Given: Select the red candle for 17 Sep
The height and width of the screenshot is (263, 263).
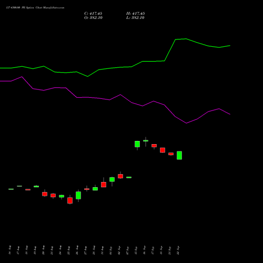Looking at the screenshot, I should [154, 146].
